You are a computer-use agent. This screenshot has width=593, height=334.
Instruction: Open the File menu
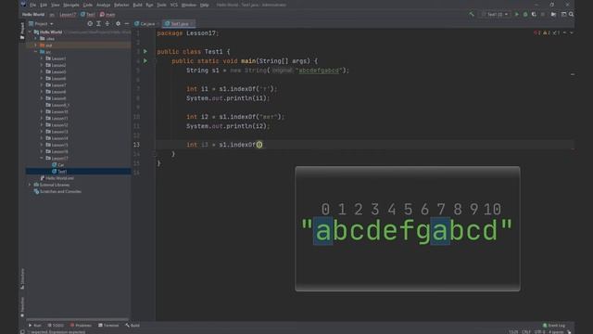(33, 5)
